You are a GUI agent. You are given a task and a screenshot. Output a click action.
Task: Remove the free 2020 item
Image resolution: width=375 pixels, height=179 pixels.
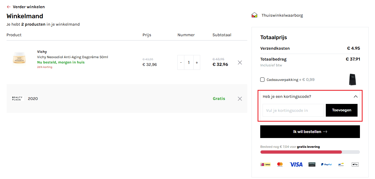coord(240,99)
